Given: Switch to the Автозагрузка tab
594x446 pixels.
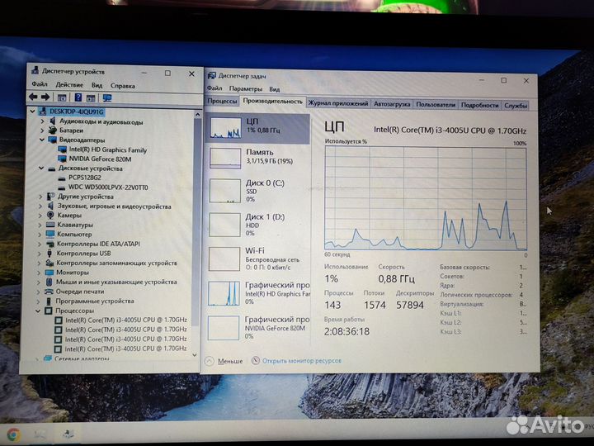Looking at the screenshot, I should tap(392, 104).
